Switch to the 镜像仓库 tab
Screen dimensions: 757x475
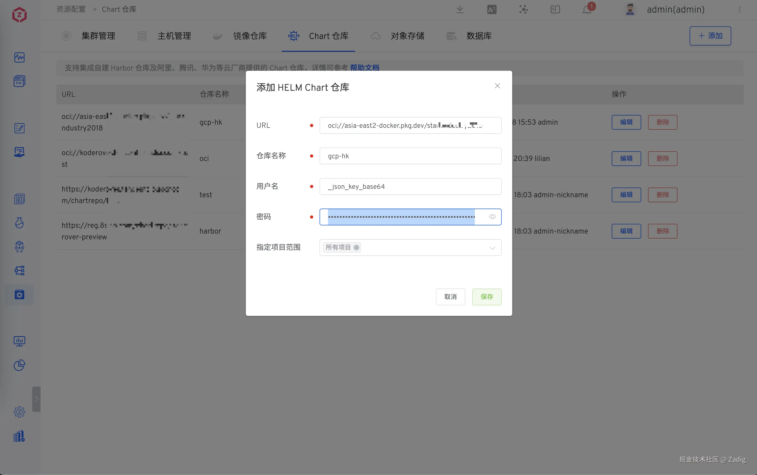click(x=250, y=36)
